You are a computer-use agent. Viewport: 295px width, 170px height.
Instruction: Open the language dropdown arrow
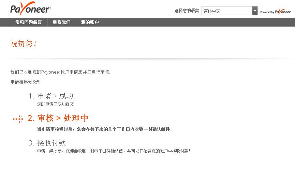255,11
